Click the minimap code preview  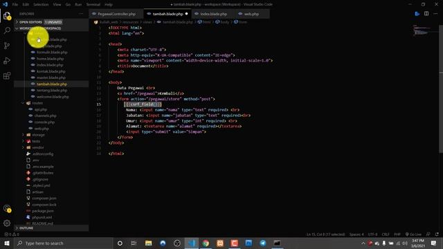[422, 30]
